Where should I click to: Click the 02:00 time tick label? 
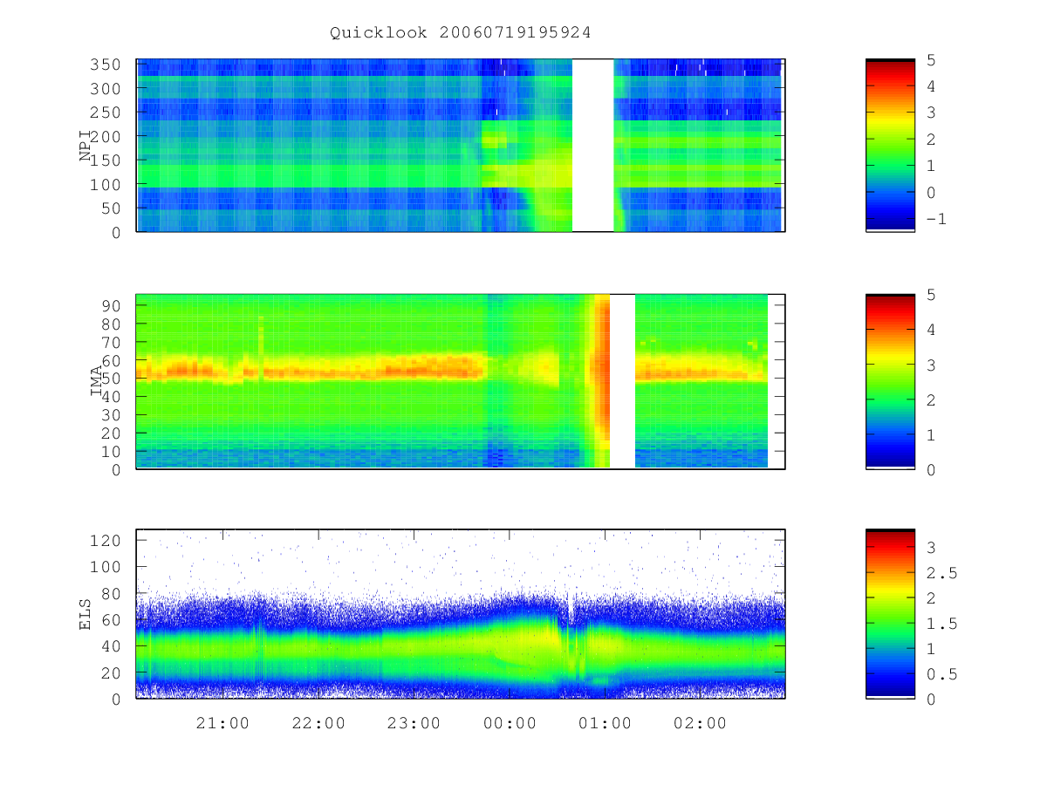pyautogui.click(x=701, y=723)
